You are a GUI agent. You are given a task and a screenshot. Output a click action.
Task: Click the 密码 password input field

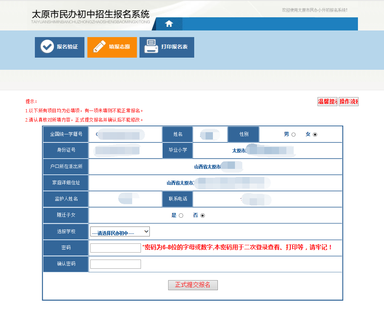click(x=116, y=248)
